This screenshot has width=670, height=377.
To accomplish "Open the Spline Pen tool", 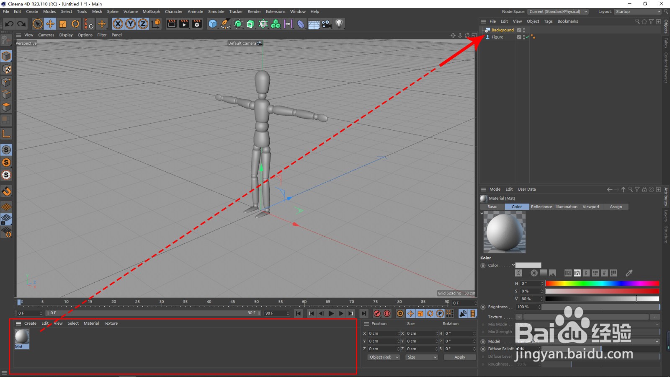I will (225, 24).
